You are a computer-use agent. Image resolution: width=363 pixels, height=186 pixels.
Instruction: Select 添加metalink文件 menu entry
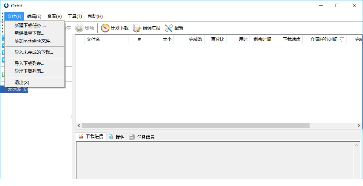click(x=34, y=41)
